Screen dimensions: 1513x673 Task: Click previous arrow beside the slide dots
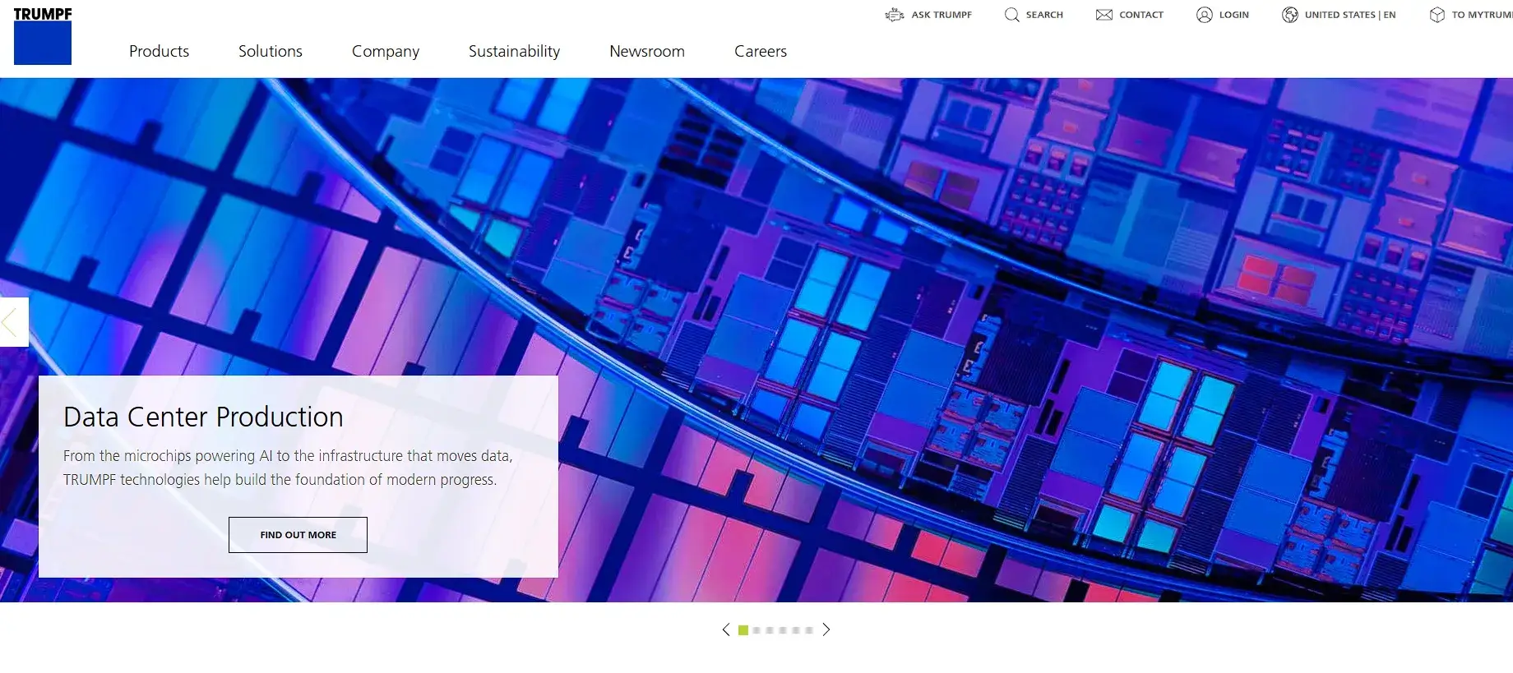pyautogui.click(x=726, y=630)
